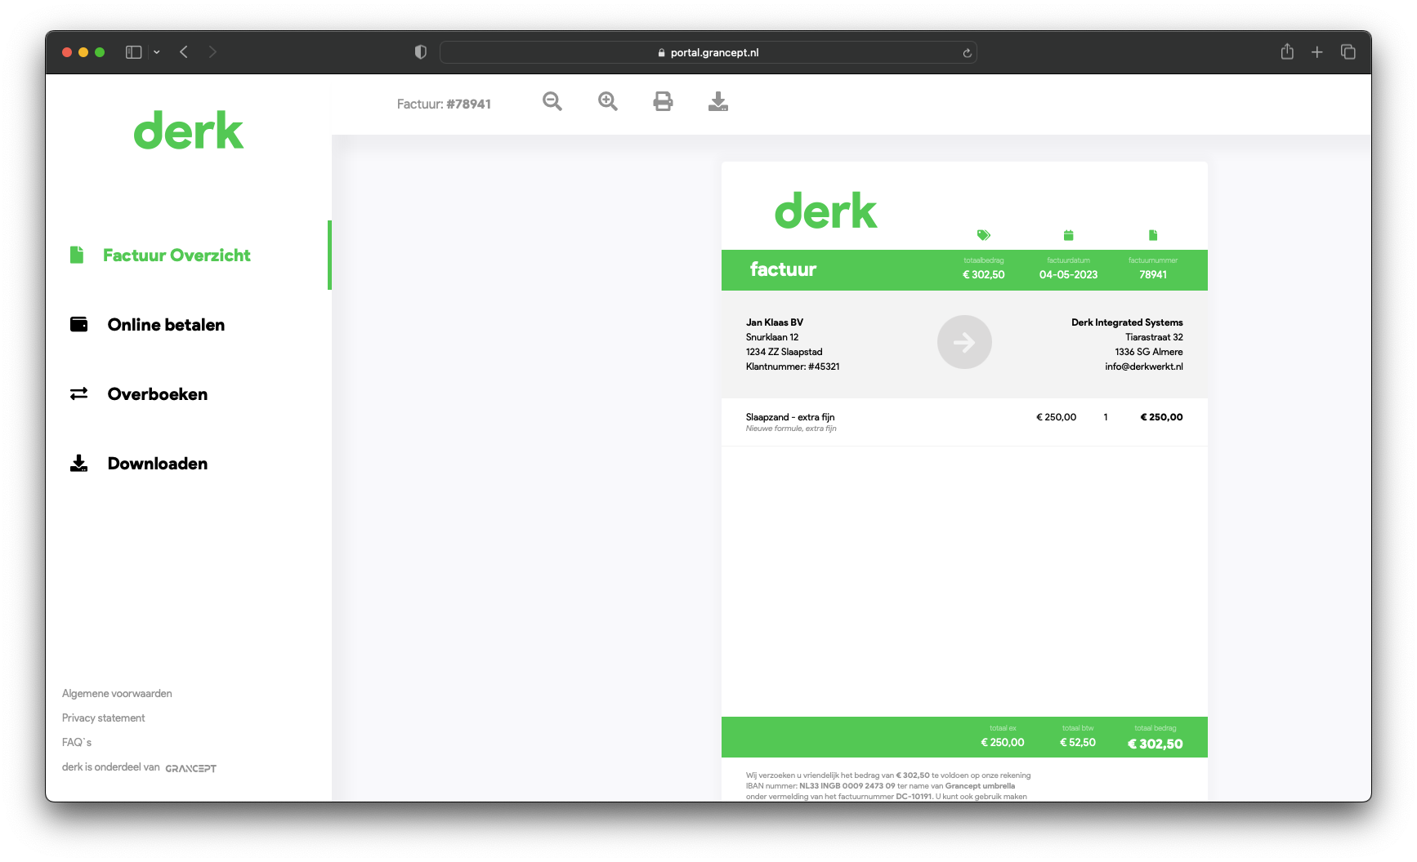Click the wallet icon beside Online betalen
1417x862 pixels.
click(79, 324)
